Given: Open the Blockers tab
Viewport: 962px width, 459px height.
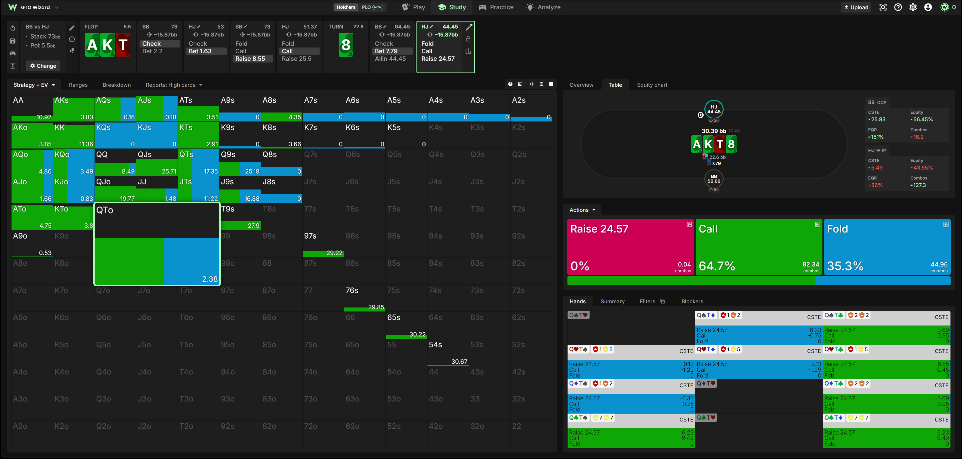Looking at the screenshot, I should pos(692,301).
